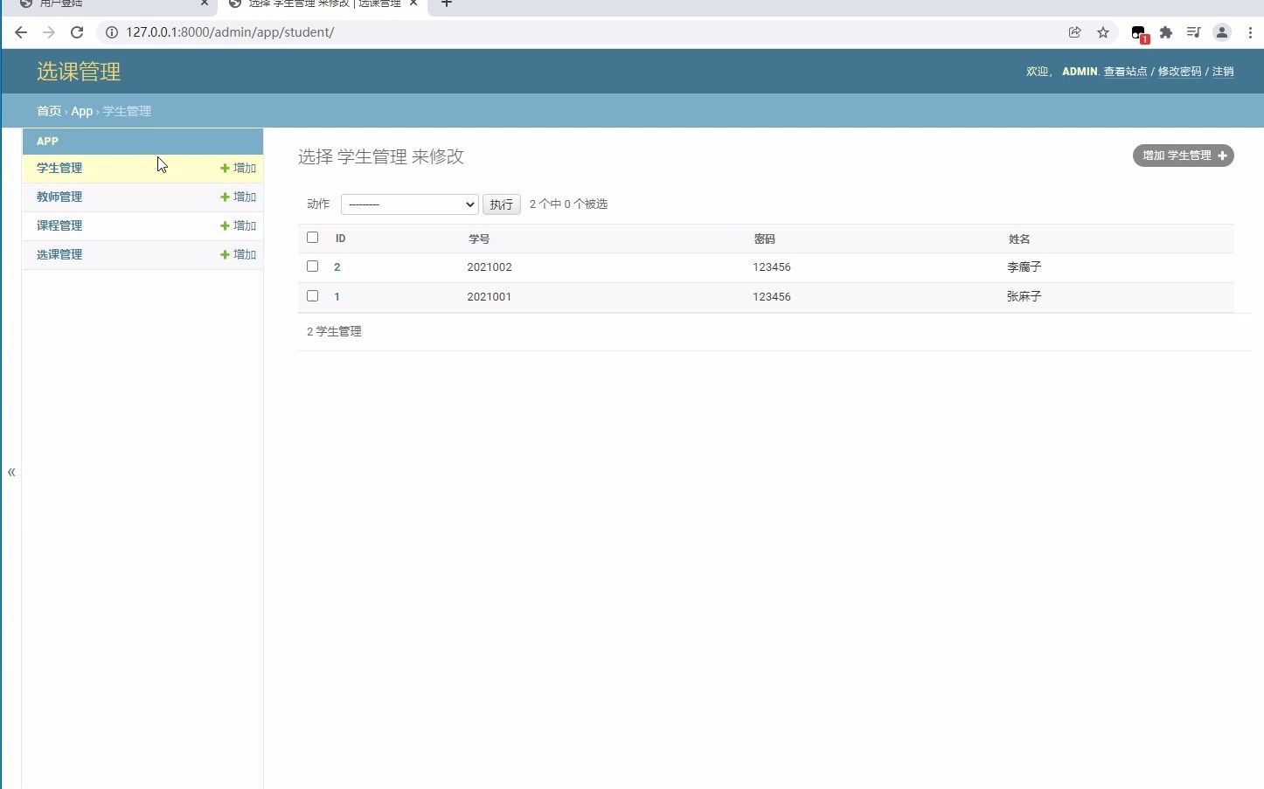
Task: Sort by the ID column header
Action: (x=341, y=239)
